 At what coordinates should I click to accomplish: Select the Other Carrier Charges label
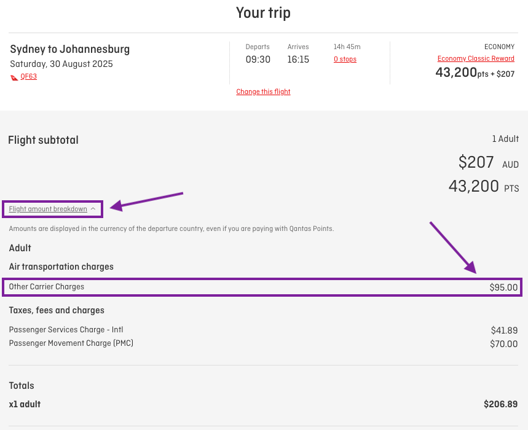(47, 287)
